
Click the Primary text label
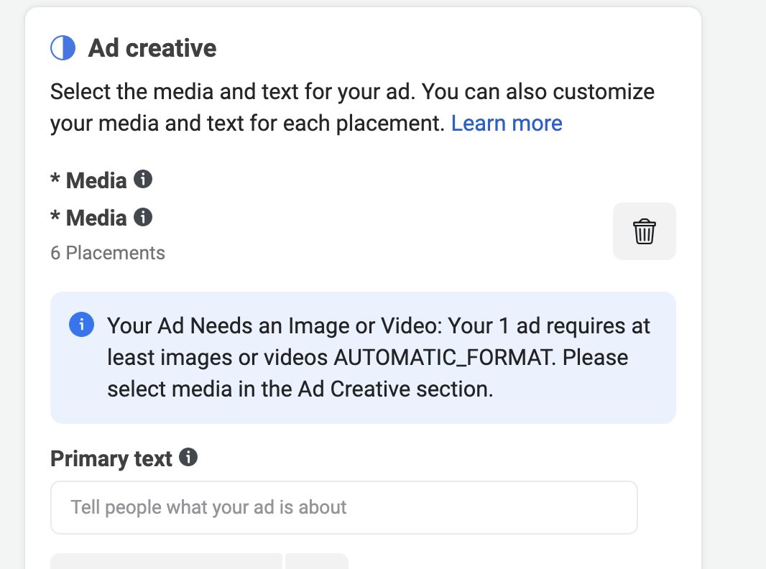point(111,458)
